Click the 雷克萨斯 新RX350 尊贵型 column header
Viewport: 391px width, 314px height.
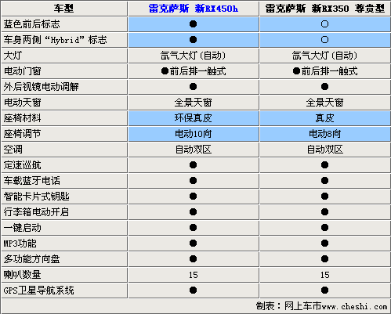point(325,9)
